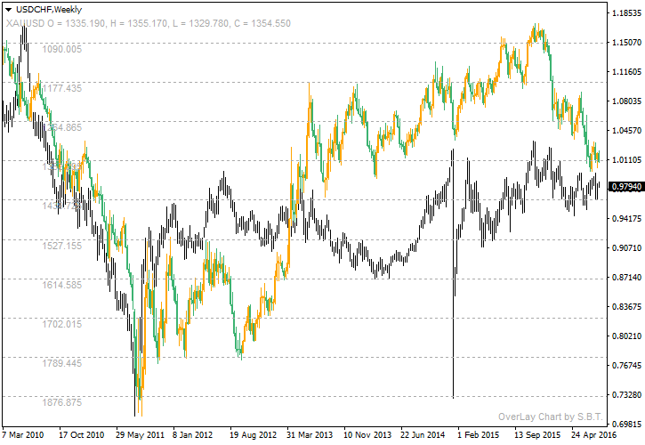
Task: Select the 1 Feb 2015 time axis label
Action: coord(480,435)
